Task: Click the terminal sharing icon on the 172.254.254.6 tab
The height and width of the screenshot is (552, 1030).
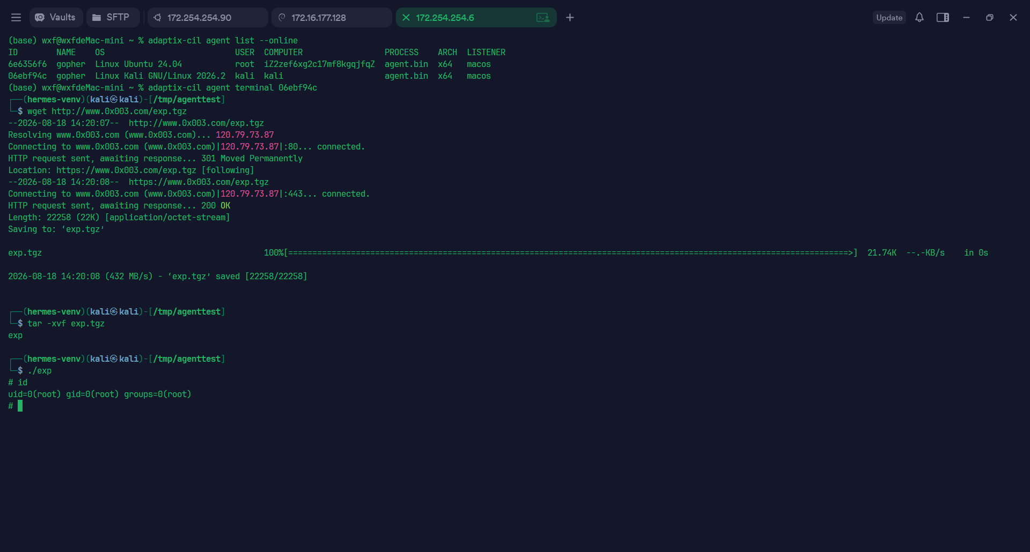Action: pos(543,18)
